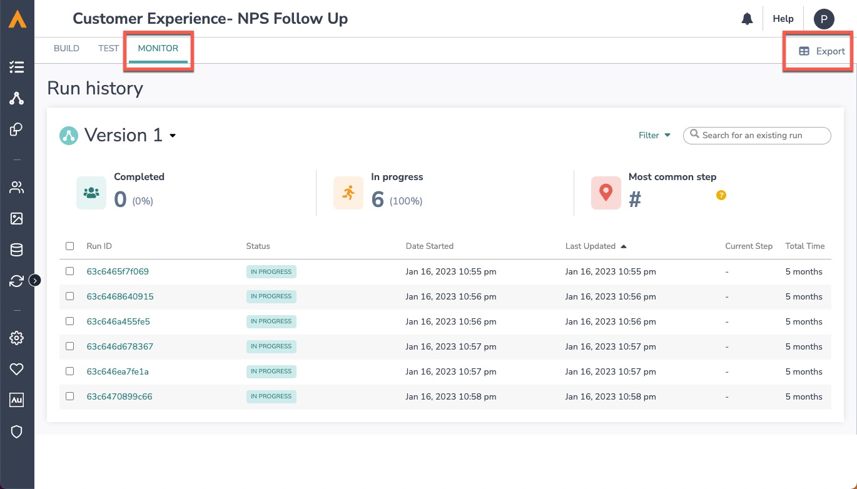Viewport: 857px width, 489px height.
Task: Click the yellow help icon beside Most common step
Action: click(x=721, y=195)
